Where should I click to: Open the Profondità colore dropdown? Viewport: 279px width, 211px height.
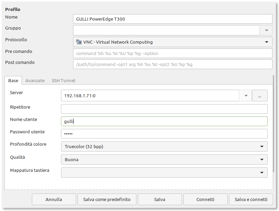pos(164,146)
